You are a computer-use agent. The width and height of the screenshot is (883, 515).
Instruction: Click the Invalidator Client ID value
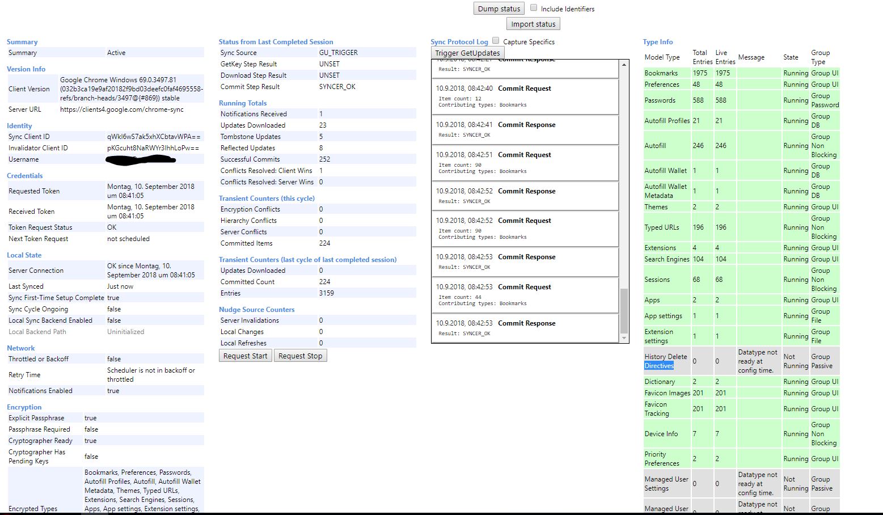(153, 148)
